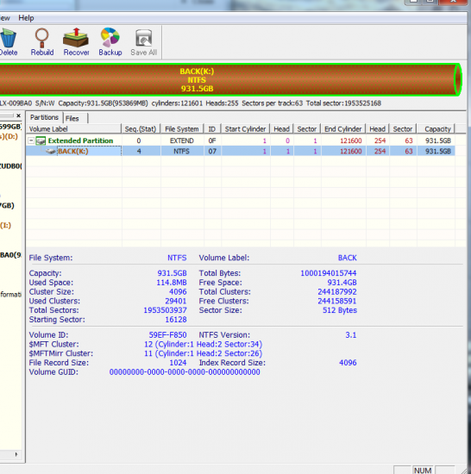Image resolution: width=471 pixels, height=474 pixels.
Task: Click the left panel scroll right arrow
Action: click(x=16, y=454)
